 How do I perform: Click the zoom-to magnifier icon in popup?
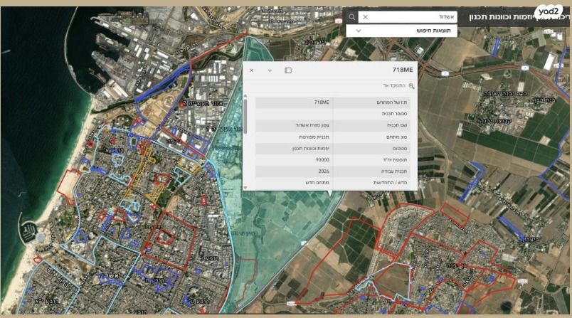tap(411, 86)
